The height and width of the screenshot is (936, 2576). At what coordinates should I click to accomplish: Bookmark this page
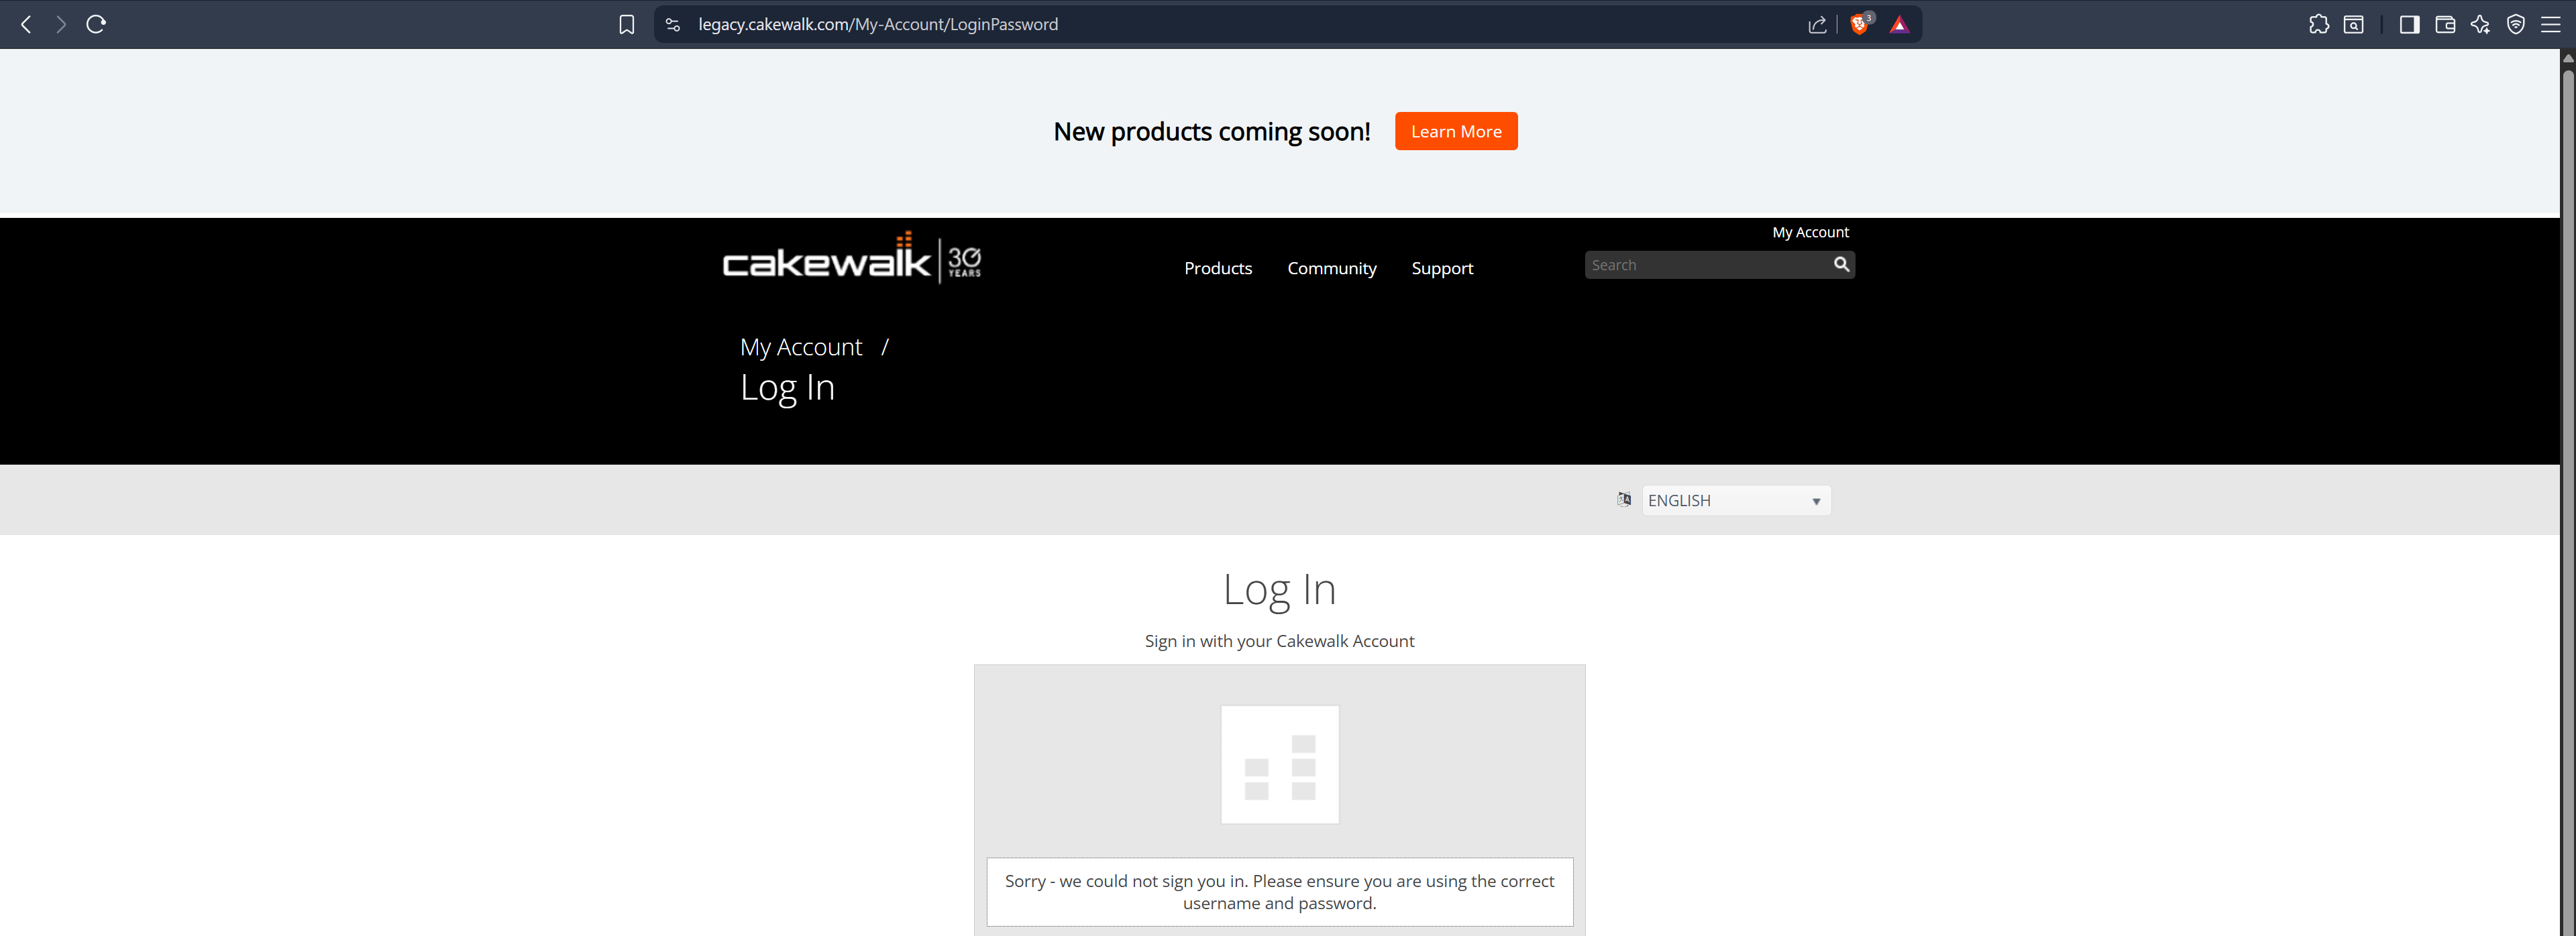627,24
